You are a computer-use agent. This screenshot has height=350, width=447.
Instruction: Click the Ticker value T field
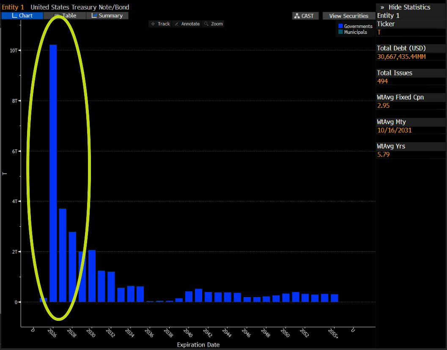click(379, 32)
